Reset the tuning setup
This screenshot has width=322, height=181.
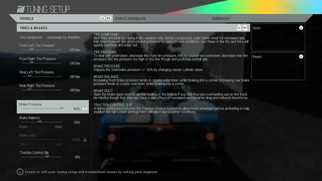pos(278,66)
